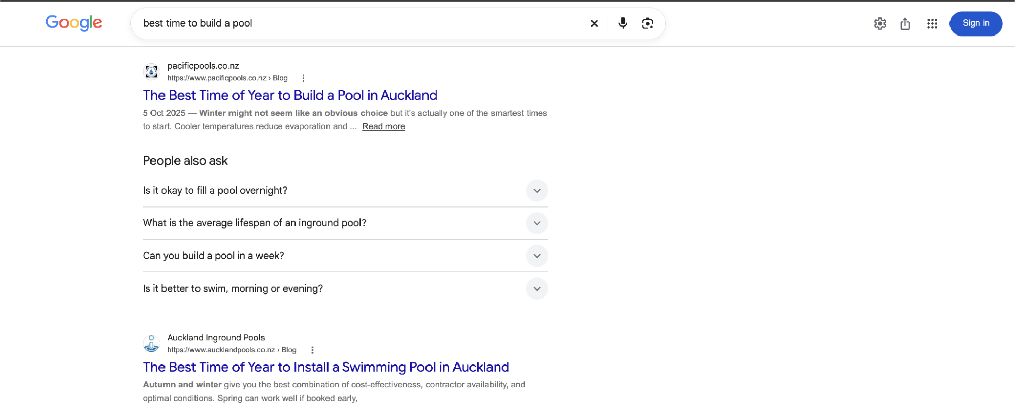The image size is (1015, 414).
Task: Click the 'Autumn and winter' snippet text
Action: point(182,384)
